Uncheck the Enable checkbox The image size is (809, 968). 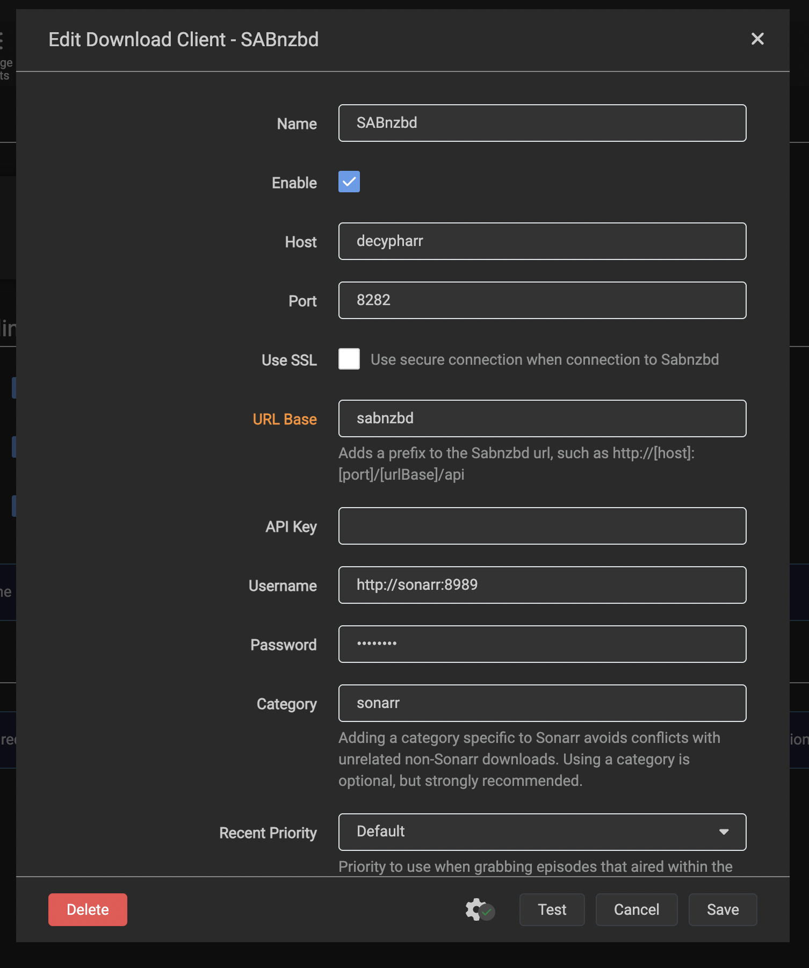click(x=349, y=182)
